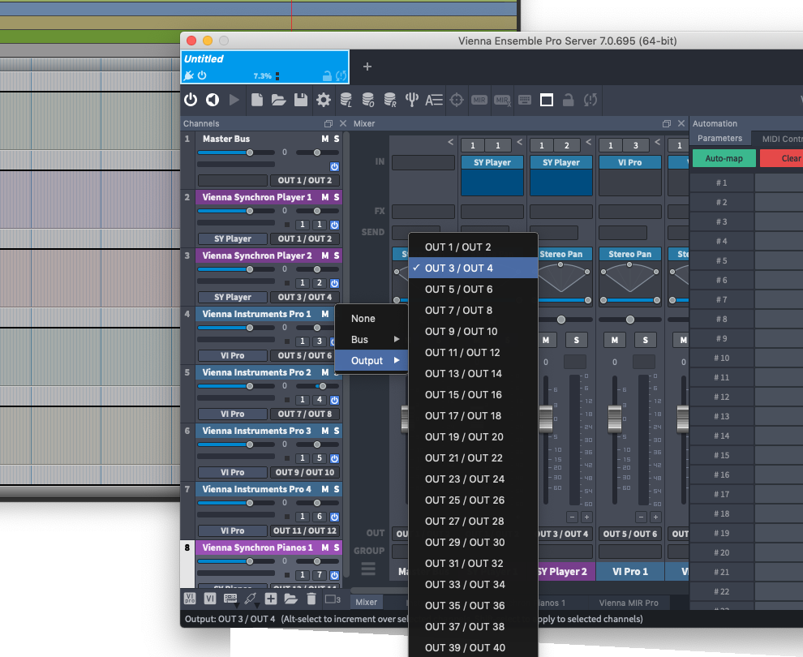
Task: Toggle power button on Vienna Synchron Player 1
Action: pos(334,225)
